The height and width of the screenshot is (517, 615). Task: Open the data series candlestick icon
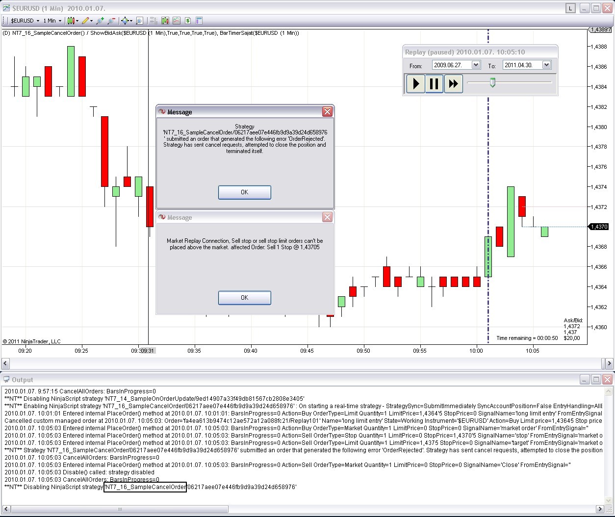[x=165, y=21]
